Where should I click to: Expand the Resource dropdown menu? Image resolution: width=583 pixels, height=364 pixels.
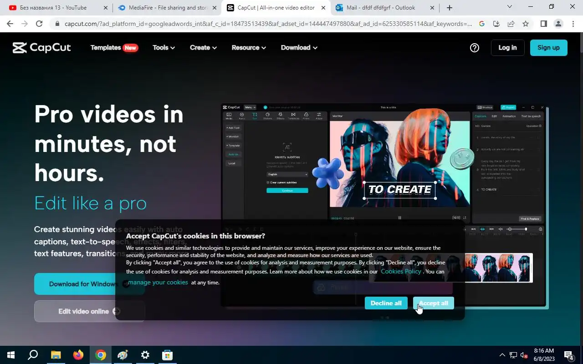(249, 47)
